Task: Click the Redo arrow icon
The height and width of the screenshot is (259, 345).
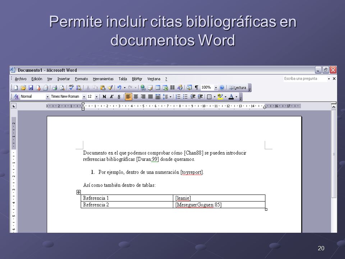Action: pyautogui.click(x=130, y=88)
